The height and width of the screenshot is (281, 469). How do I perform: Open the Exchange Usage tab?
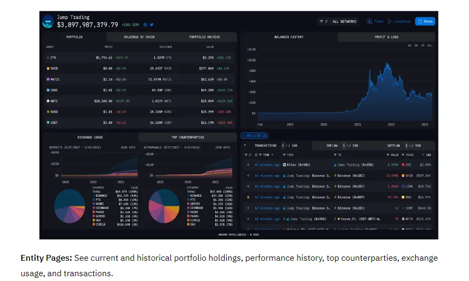click(x=90, y=137)
